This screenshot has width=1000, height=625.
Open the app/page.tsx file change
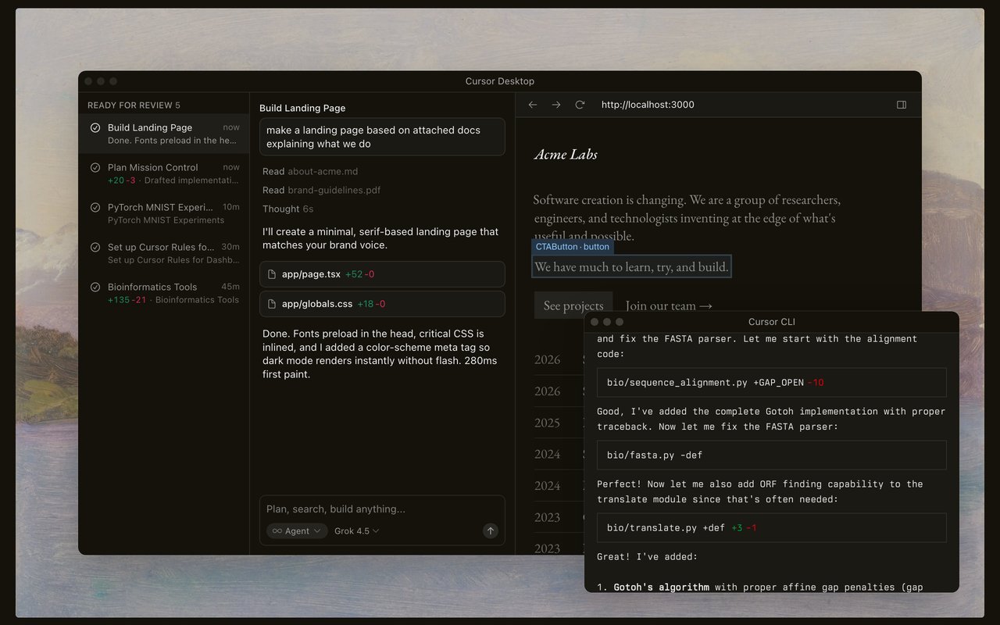point(382,274)
